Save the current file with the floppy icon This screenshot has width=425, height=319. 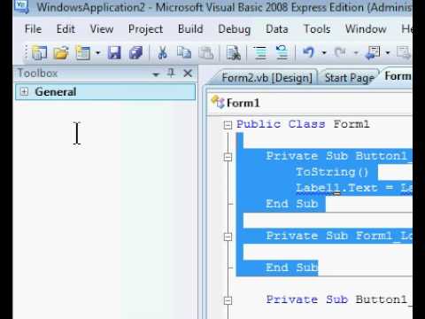click(114, 53)
